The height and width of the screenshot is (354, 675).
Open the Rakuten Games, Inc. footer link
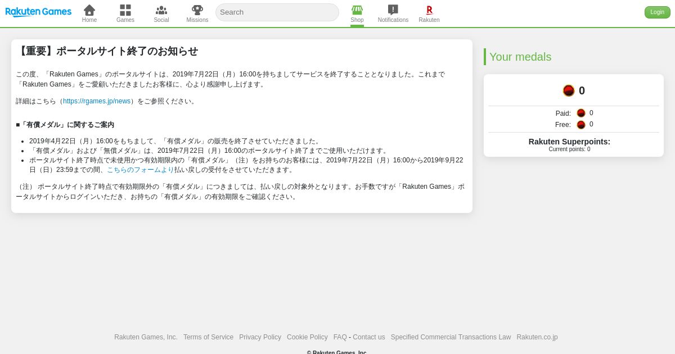pyautogui.click(x=146, y=337)
